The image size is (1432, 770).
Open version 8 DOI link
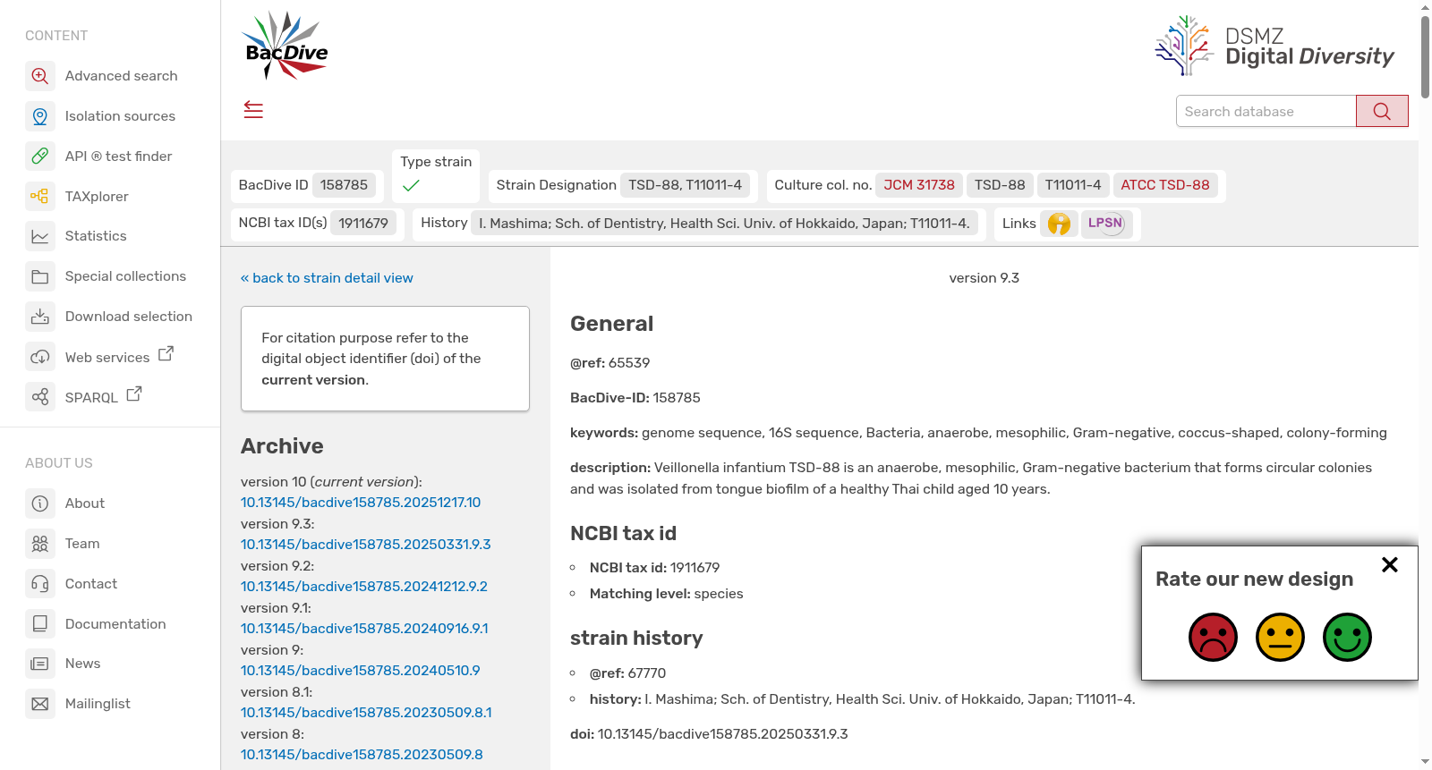[362, 755]
